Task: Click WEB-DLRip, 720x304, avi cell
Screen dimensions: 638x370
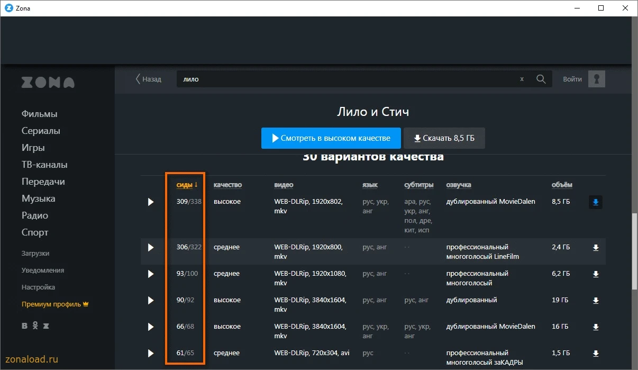Action: 311,353
